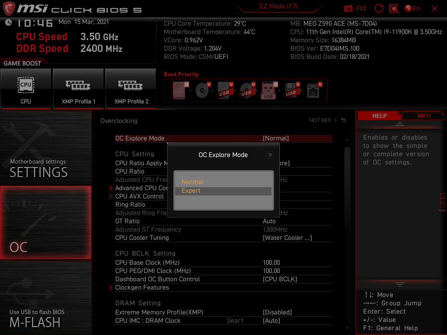The image size is (447, 335).
Task: Click the Adjusted GT Frequency 1300MHz value
Action: coord(275,229)
